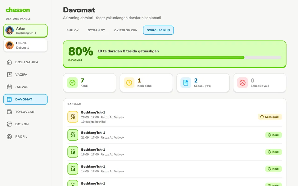298x186 pixels.
Task: Click "14.09 · 17:00 · Ustoz Ali Valiyev" line
Action: (x=102, y=171)
